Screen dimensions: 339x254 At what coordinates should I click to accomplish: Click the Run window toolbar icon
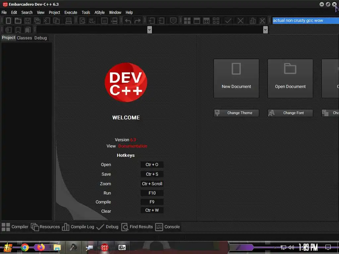coord(197,21)
